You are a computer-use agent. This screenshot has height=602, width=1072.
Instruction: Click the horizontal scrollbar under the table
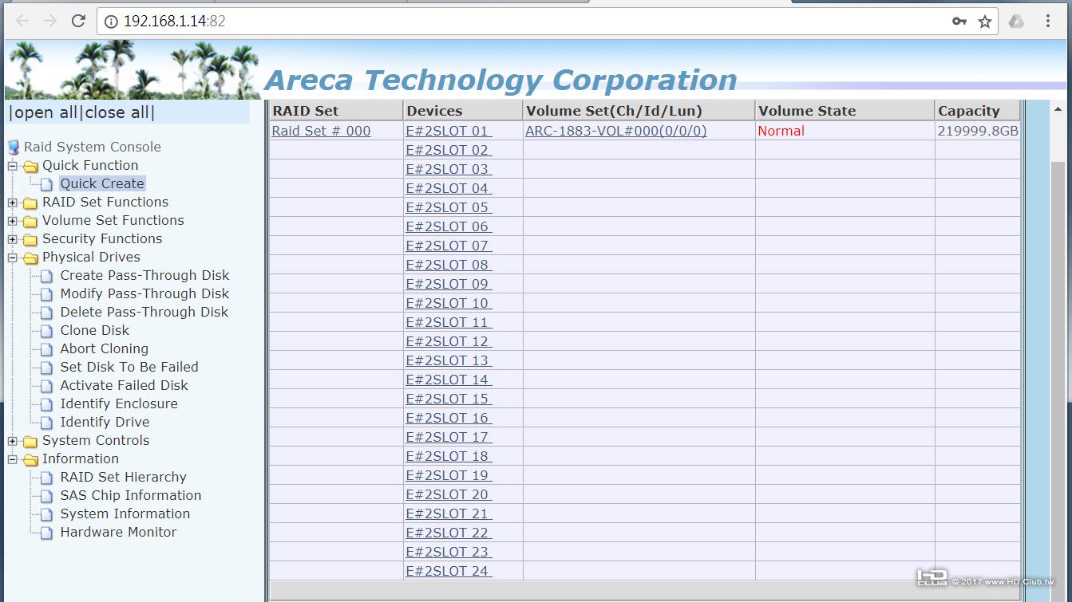click(x=645, y=591)
